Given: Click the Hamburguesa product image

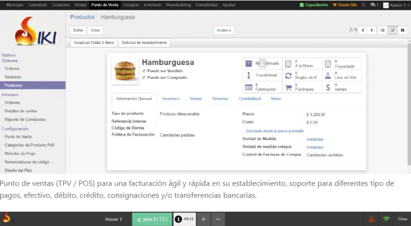Looking at the screenshot, I should point(125,71).
